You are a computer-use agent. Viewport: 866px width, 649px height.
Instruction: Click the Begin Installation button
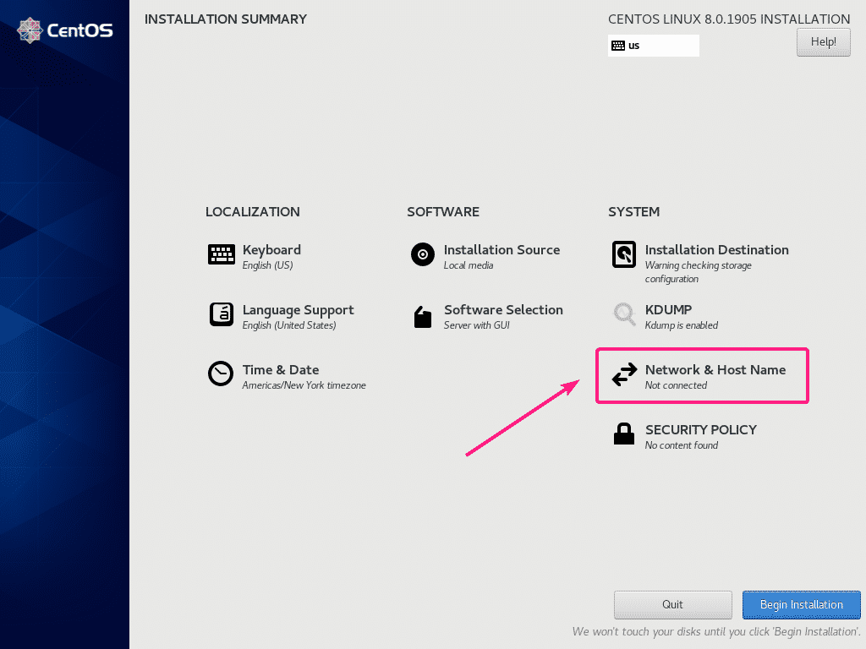(x=801, y=604)
